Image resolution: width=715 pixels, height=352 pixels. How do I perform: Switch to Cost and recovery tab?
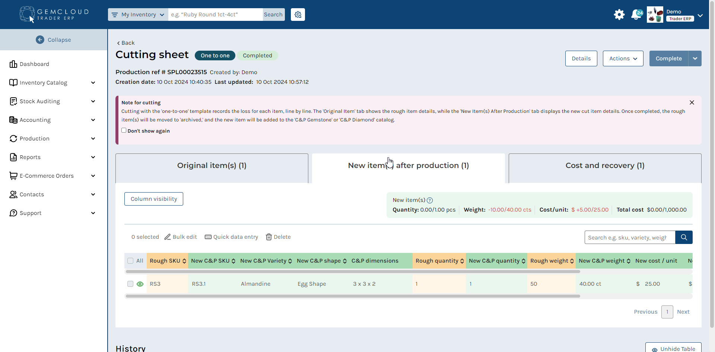click(x=605, y=168)
